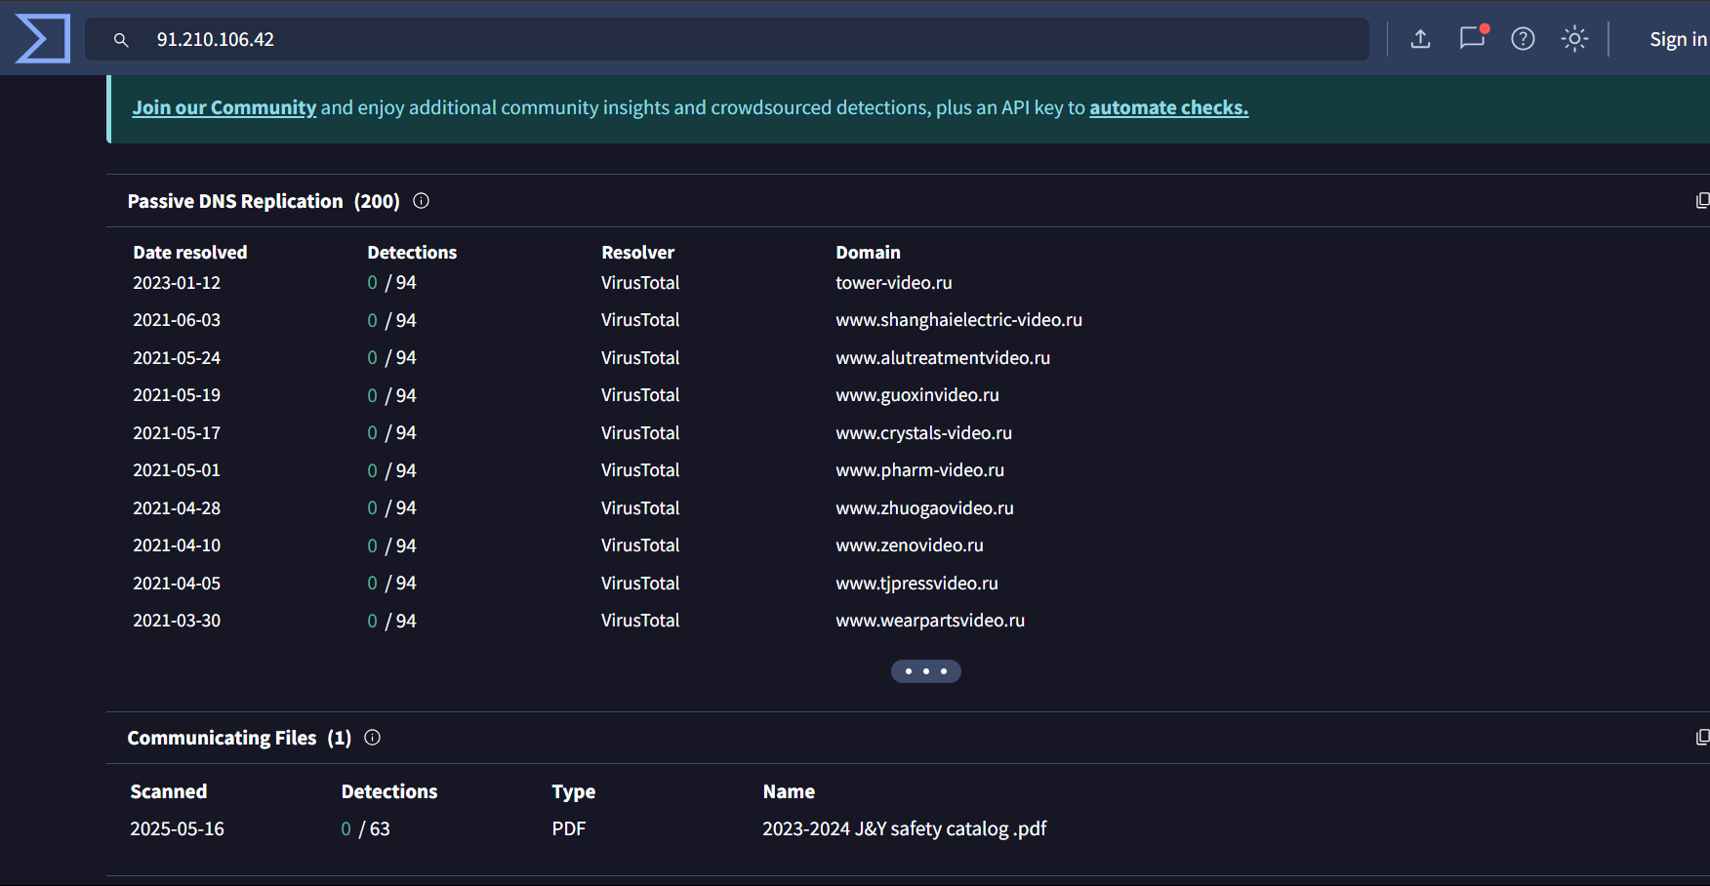
Task: Open the www.crystals-video.ru domain record
Action: 923,432
